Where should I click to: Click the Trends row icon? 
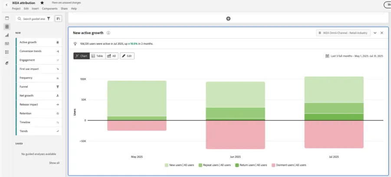[58, 131]
